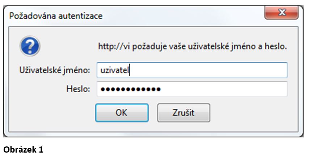Close the dialog with the red X
This screenshot has height=158, width=309.
[x=282, y=13]
